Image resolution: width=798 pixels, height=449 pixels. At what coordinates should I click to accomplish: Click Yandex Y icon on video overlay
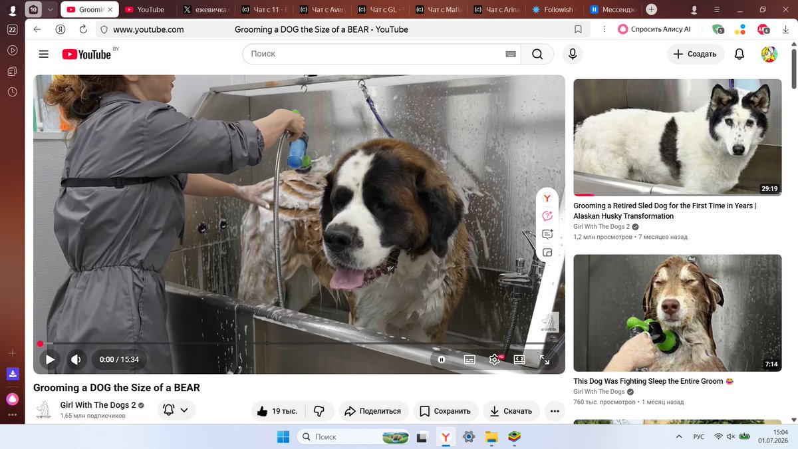tap(547, 198)
